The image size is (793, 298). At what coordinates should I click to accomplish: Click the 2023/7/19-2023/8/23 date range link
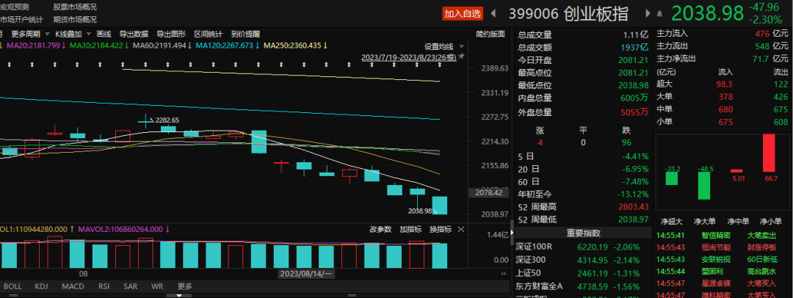tap(409, 57)
